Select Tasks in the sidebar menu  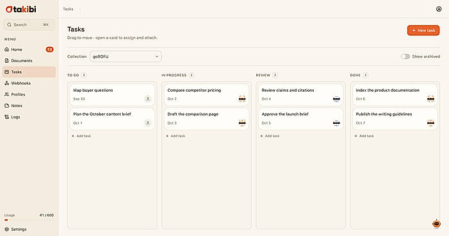pyautogui.click(x=29, y=72)
